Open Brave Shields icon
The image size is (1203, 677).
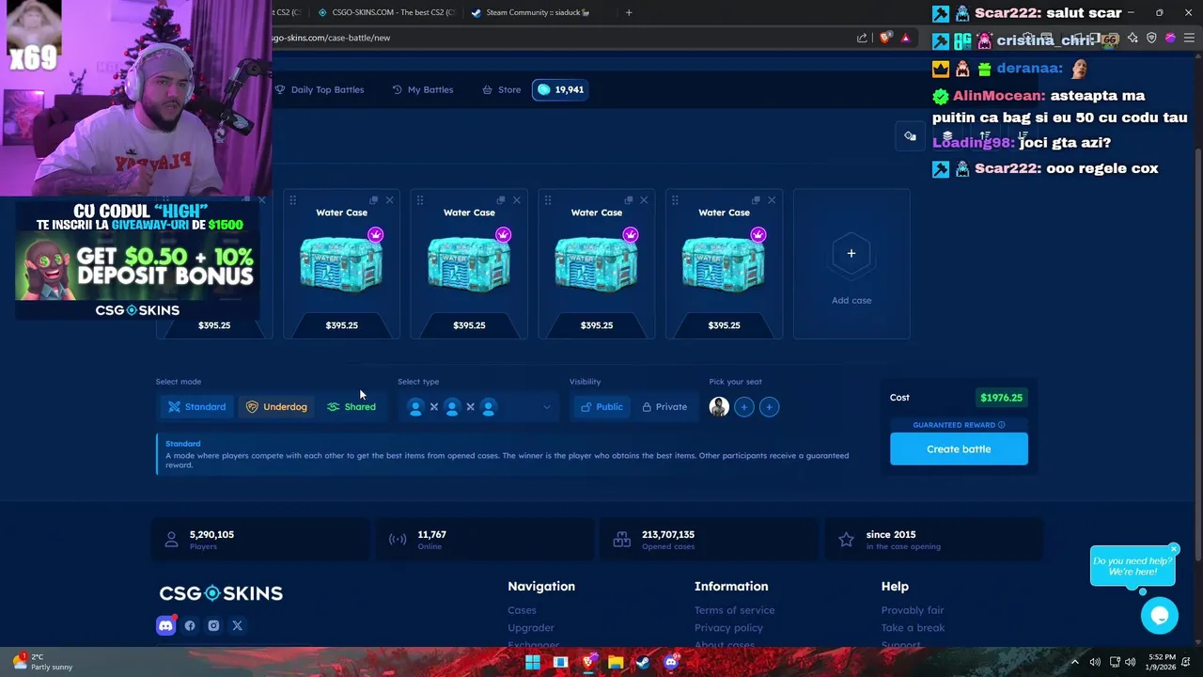[885, 38]
